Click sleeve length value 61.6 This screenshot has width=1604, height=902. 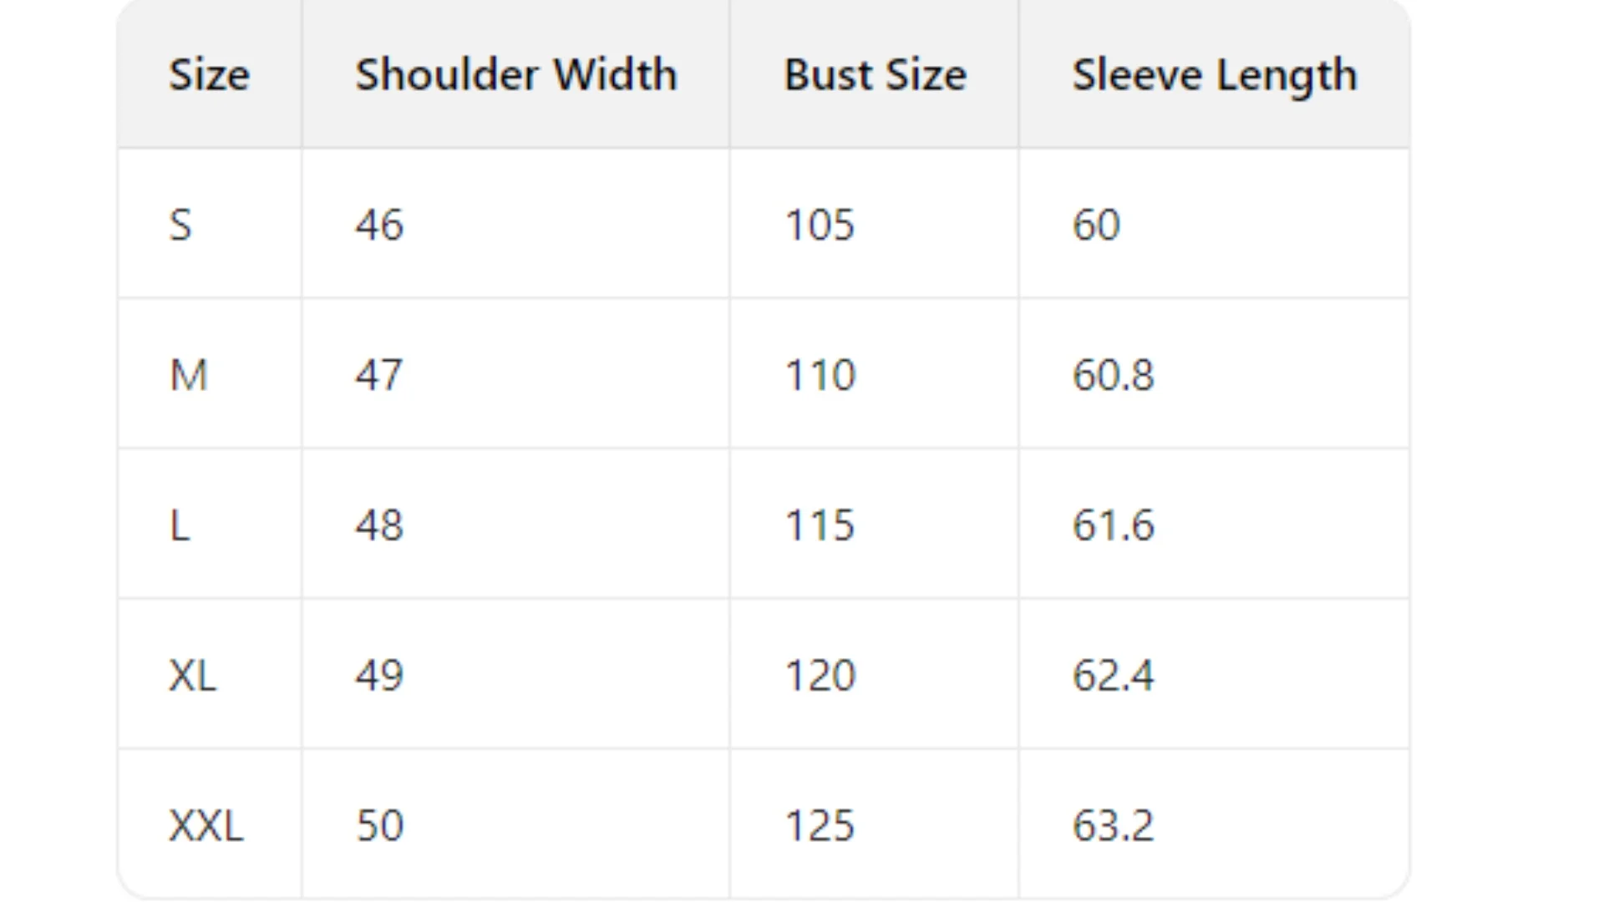point(1113,525)
